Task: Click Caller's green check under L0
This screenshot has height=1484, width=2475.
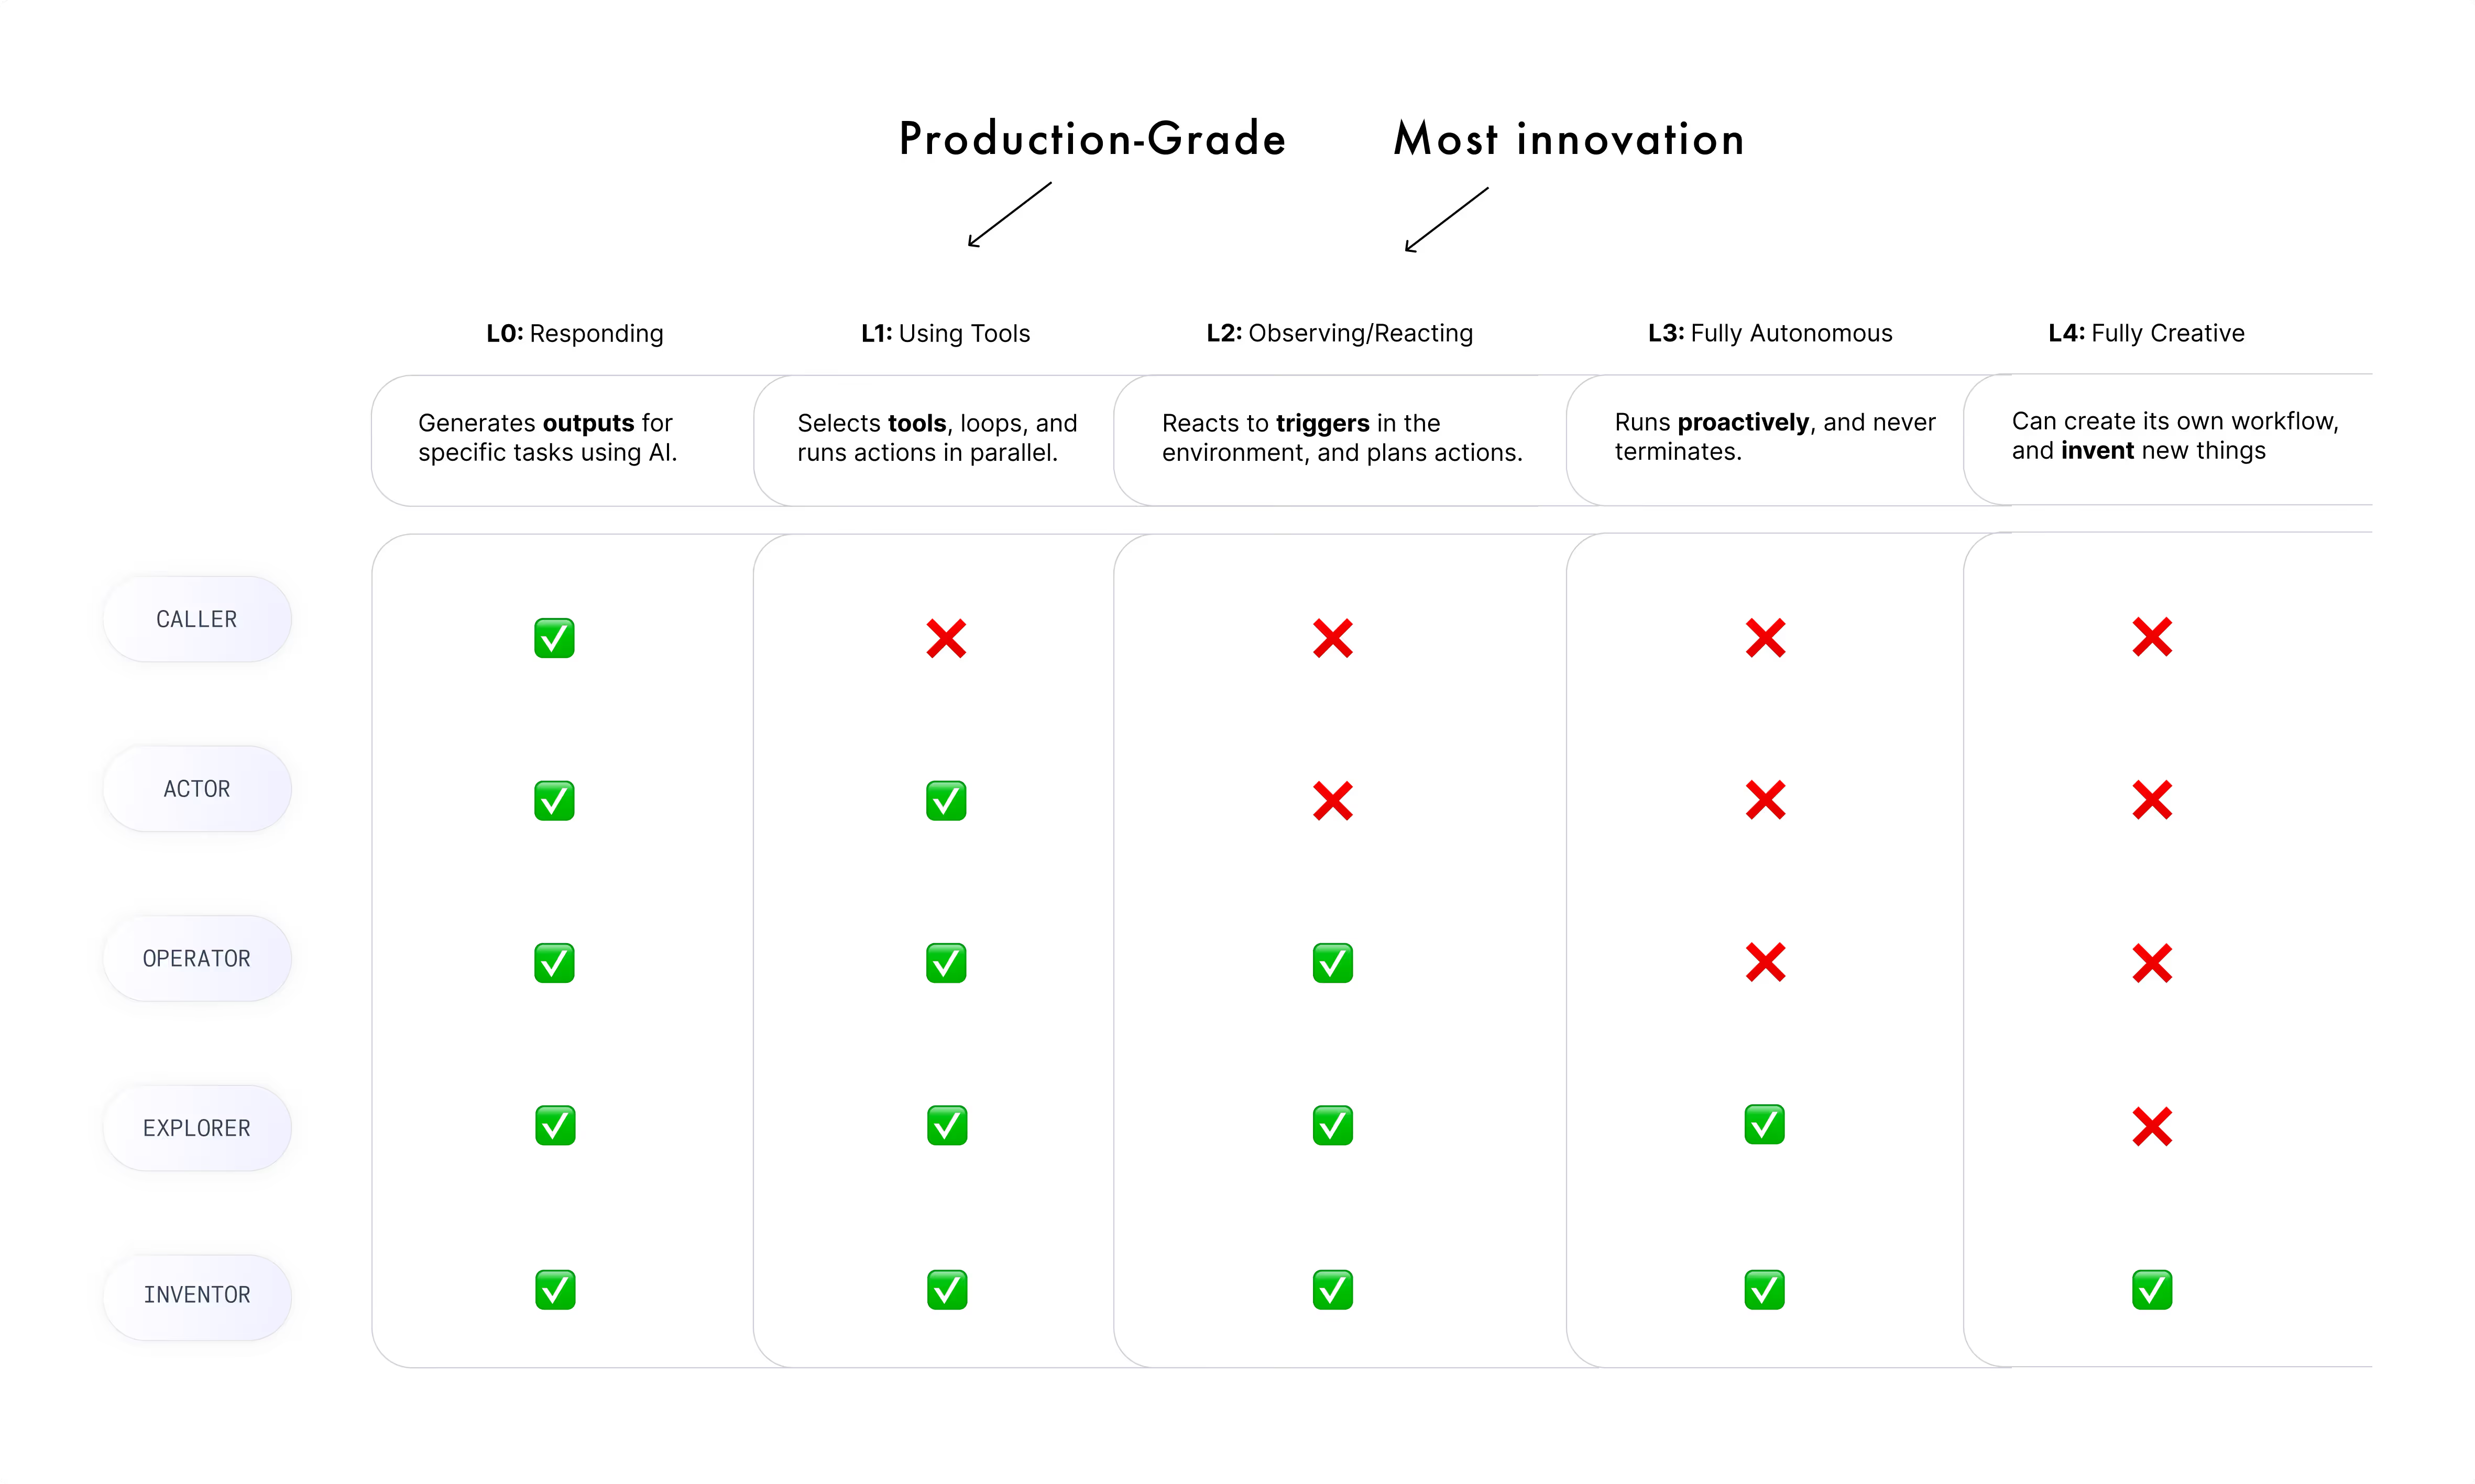Action: (x=554, y=638)
